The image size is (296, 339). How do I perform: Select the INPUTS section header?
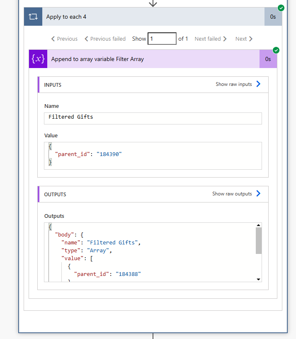(53, 84)
